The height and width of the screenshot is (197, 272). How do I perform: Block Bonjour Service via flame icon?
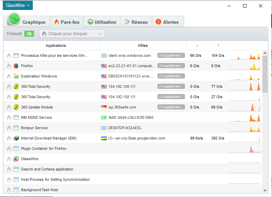9,128
